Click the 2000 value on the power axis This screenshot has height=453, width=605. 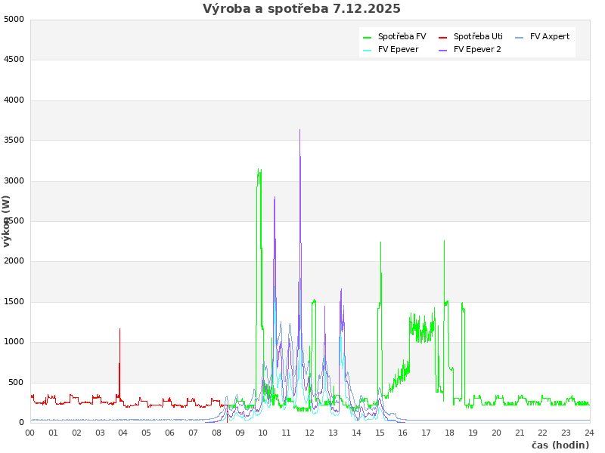tap(14, 261)
